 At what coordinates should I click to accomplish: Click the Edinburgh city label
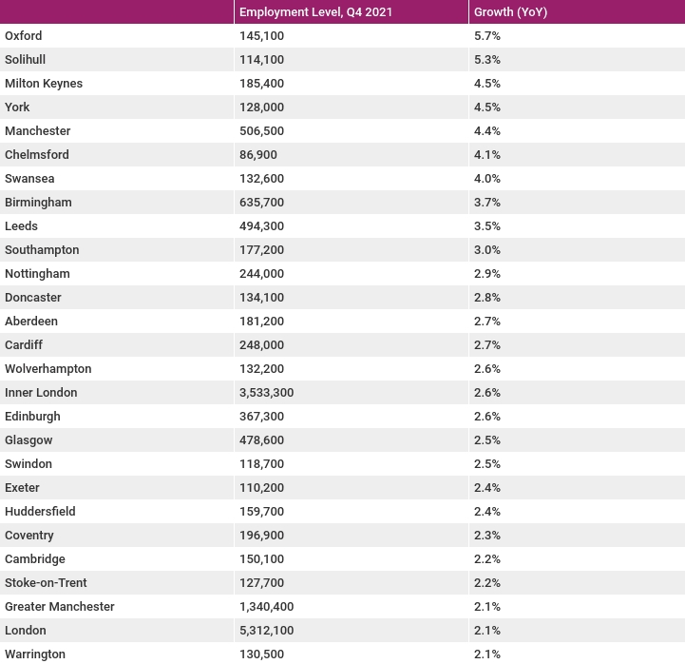tap(32, 416)
